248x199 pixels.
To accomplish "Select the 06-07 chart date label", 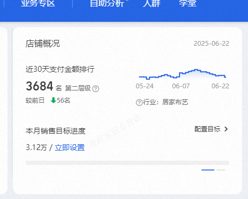I will click(181, 86).
